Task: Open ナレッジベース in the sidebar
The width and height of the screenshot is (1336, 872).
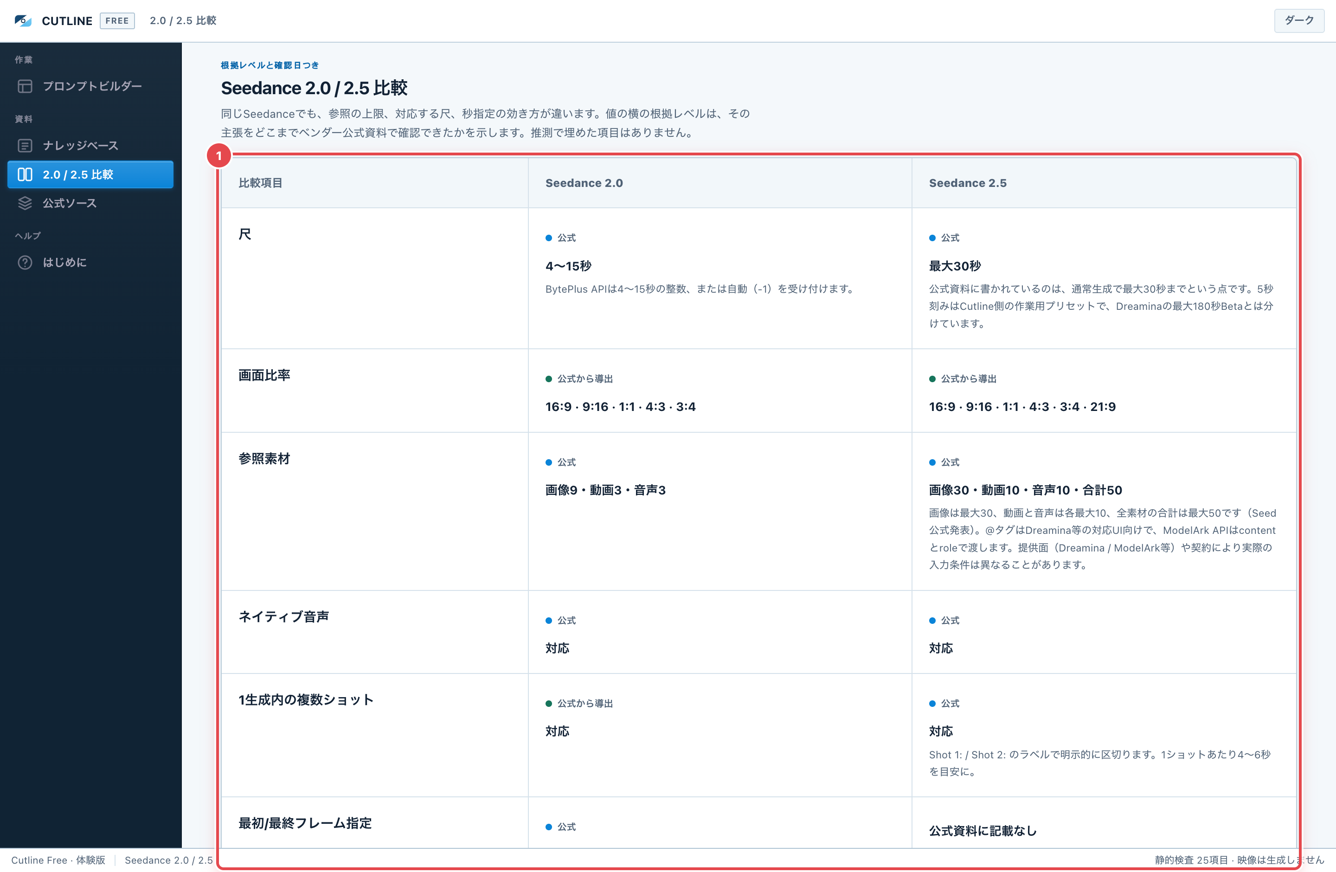Action: click(x=90, y=145)
